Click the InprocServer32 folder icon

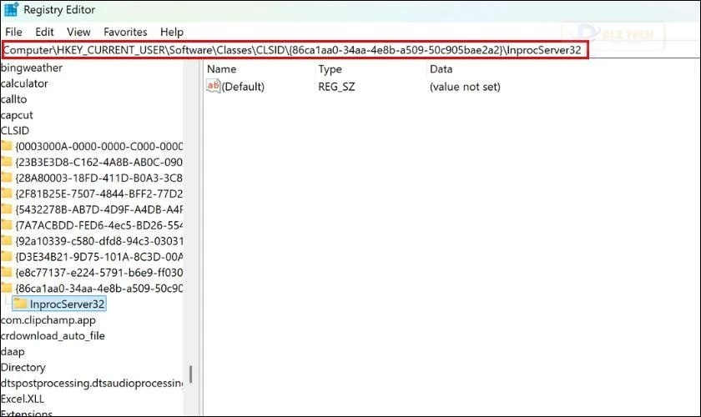[x=20, y=304]
